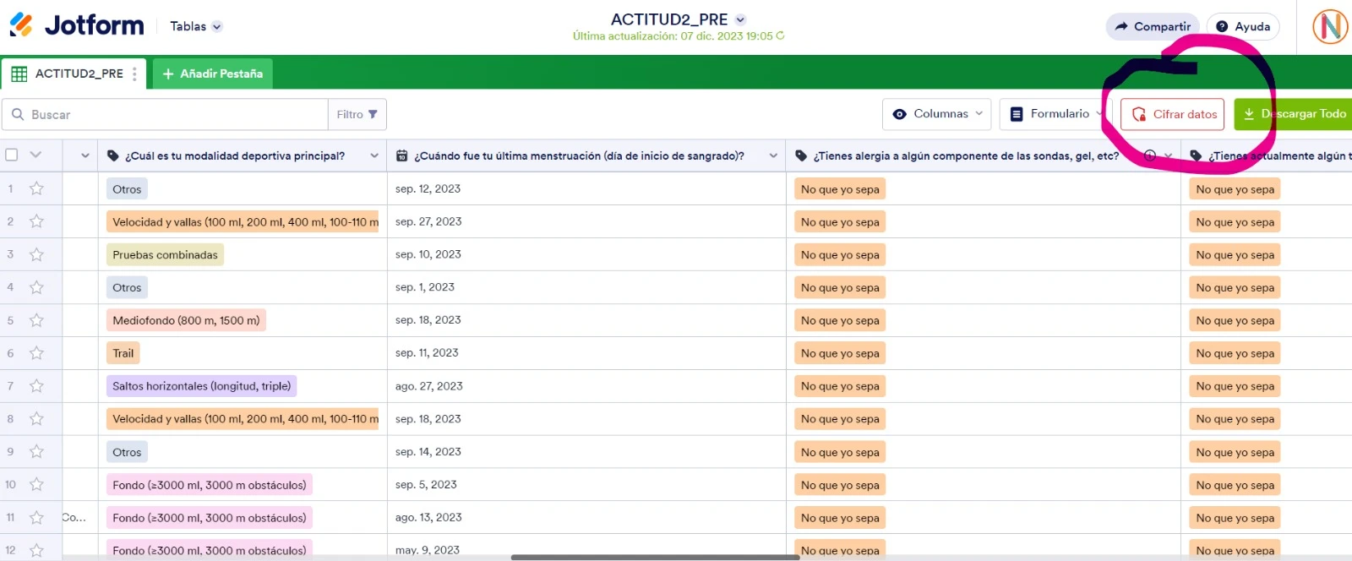Star row 9
The width and height of the screenshot is (1352, 561).
[36, 452]
